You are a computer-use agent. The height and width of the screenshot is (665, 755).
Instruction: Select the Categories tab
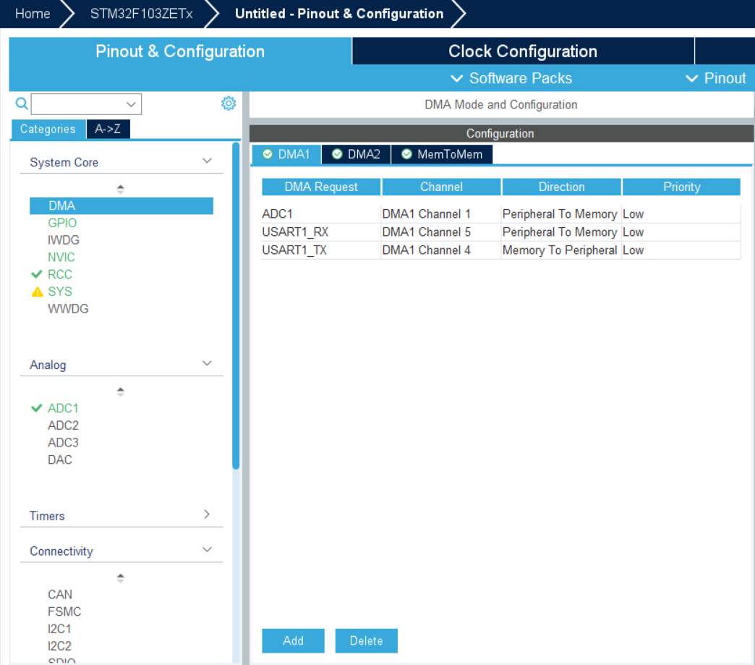point(48,129)
